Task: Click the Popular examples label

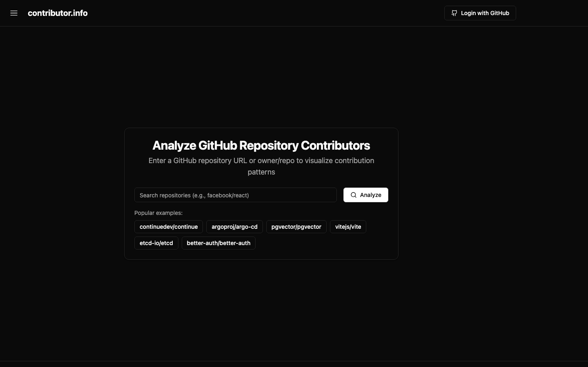Action: coord(158,213)
